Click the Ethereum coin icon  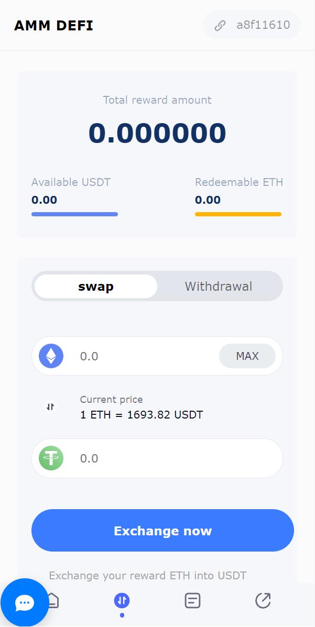tap(51, 356)
